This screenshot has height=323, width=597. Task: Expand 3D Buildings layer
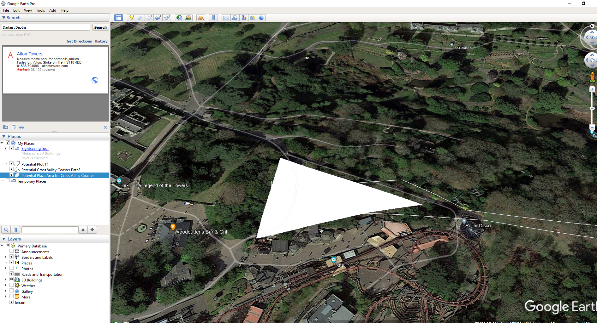point(5,280)
